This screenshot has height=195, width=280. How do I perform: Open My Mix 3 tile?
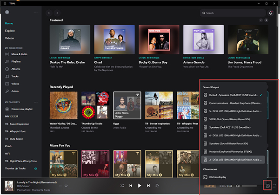coord(127,164)
